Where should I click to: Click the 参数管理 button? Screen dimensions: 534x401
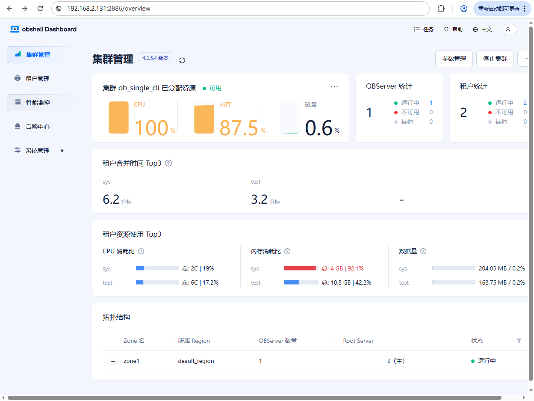[454, 59]
